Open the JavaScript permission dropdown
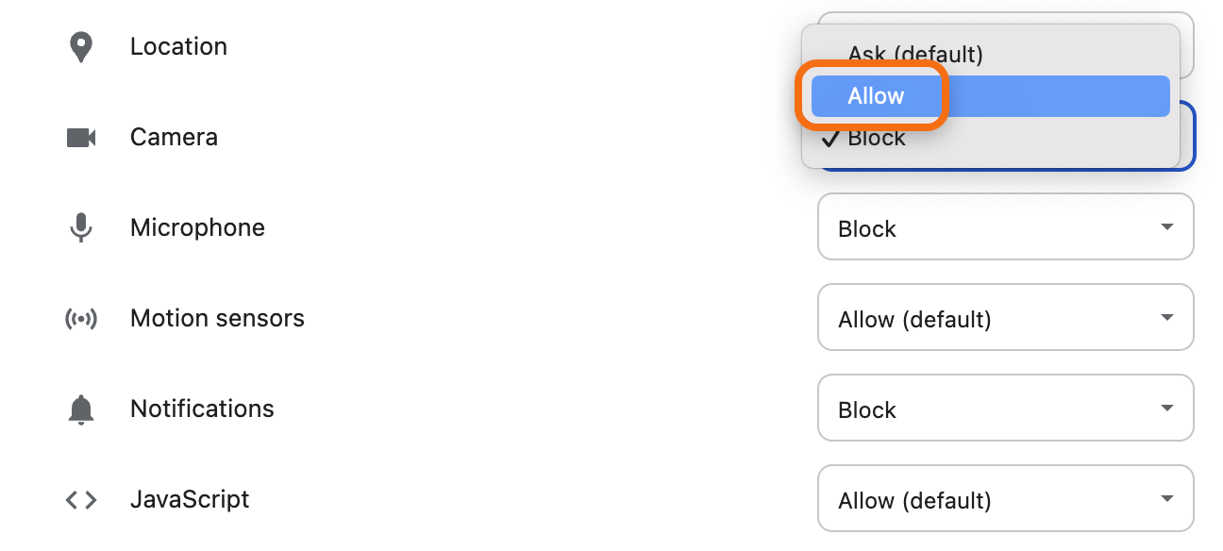 (x=1006, y=498)
